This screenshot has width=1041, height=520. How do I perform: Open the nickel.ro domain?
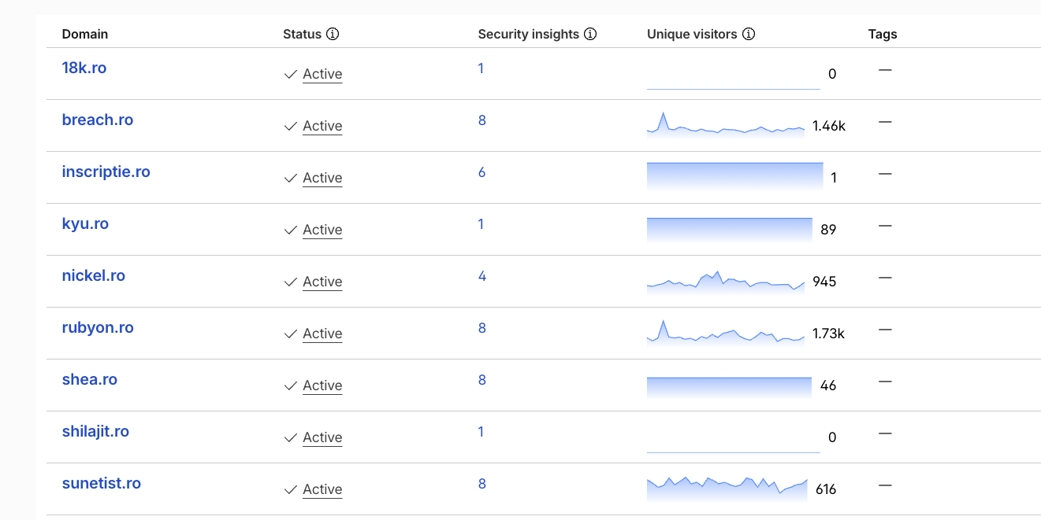(94, 275)
